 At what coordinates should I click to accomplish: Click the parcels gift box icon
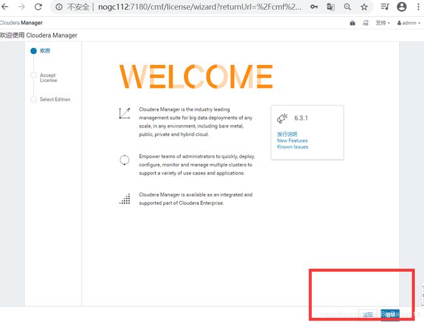point(352,23)
